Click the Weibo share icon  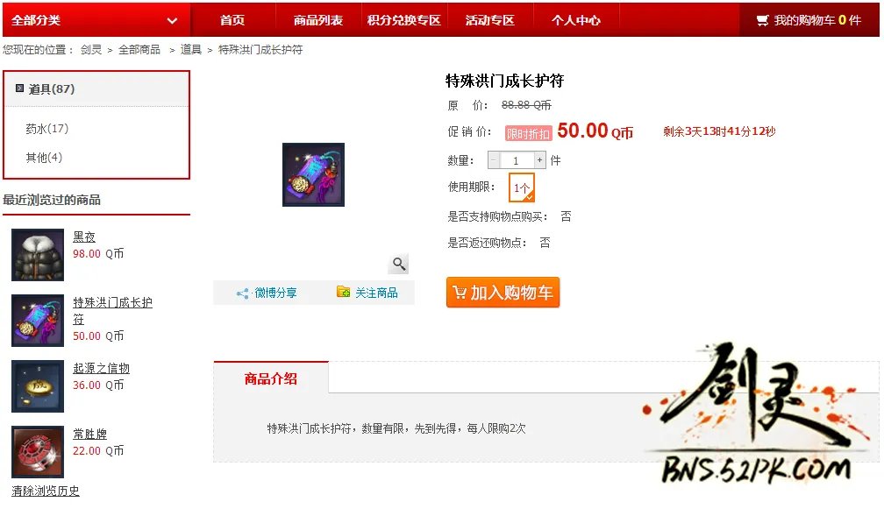click(242, 293)
